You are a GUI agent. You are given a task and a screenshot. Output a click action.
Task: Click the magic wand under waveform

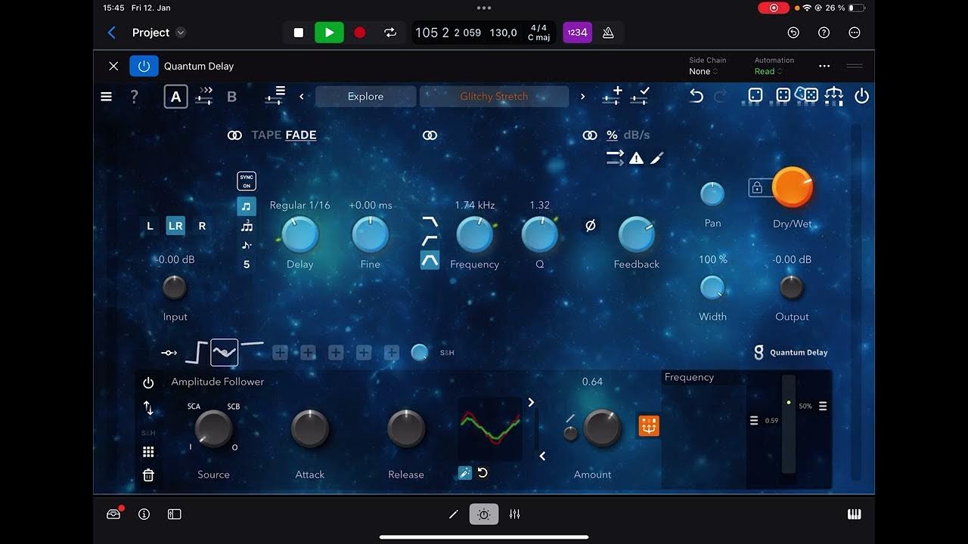[465, 473]
